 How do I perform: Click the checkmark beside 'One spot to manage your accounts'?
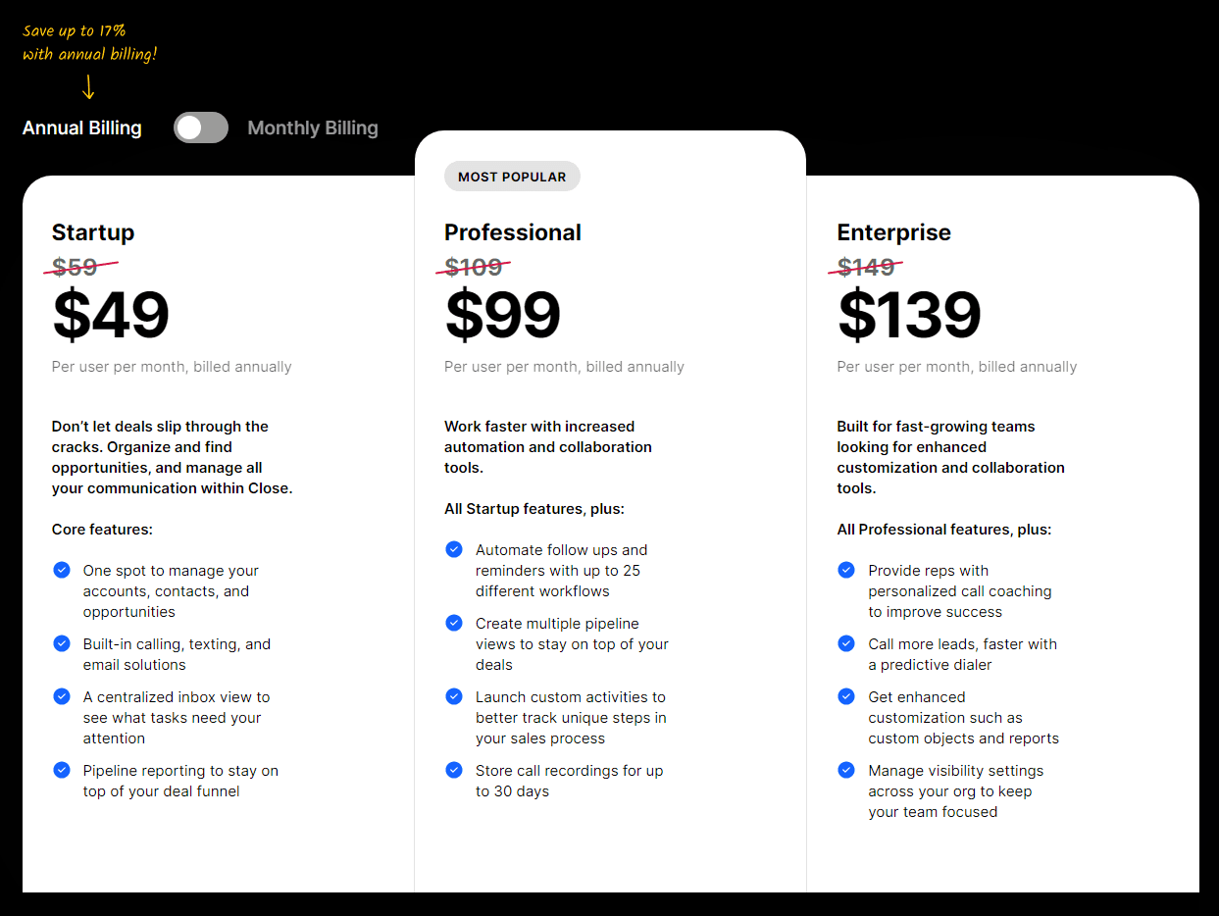click(x=62, y=570)
